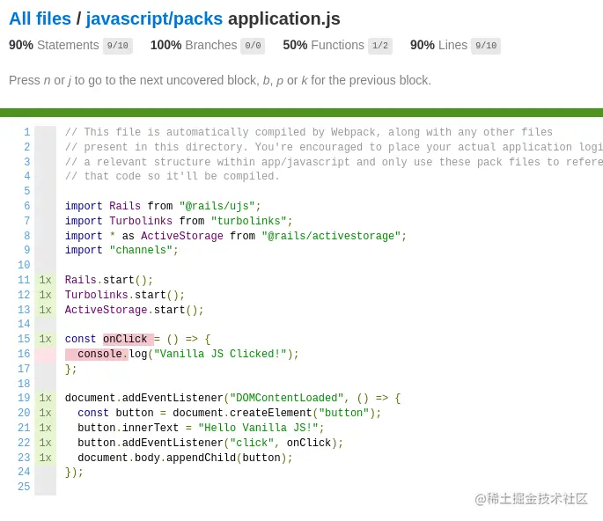The height and width of the screenshot is (521, 603).
Task: Click document.body.appendChild(button); code line
Action: click(x=185, y=458)
